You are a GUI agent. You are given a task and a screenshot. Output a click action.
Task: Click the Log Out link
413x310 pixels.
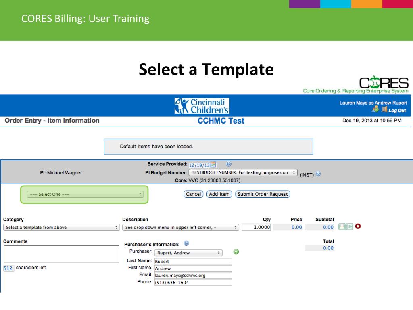point(397,111)
